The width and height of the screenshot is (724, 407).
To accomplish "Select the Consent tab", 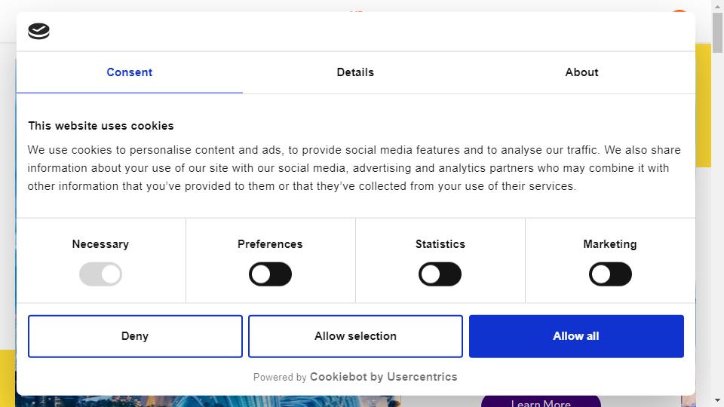I will [x=129, y=72].
